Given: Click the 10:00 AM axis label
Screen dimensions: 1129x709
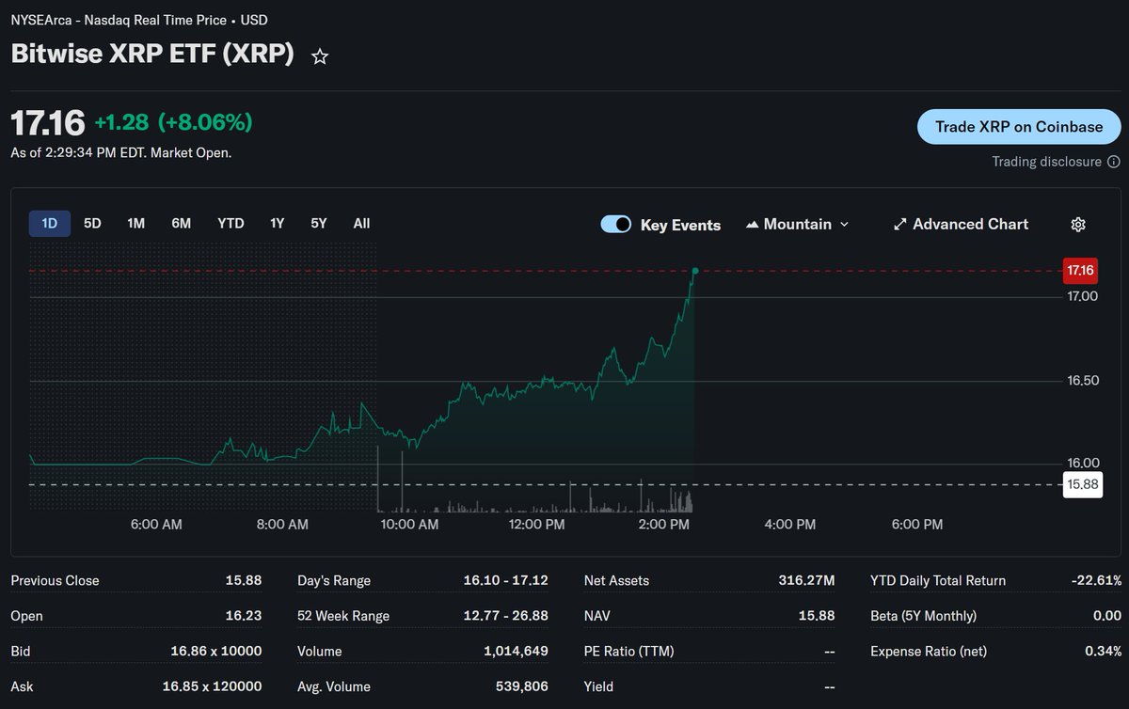Looking at the screenshot, I should click(409, 524).
